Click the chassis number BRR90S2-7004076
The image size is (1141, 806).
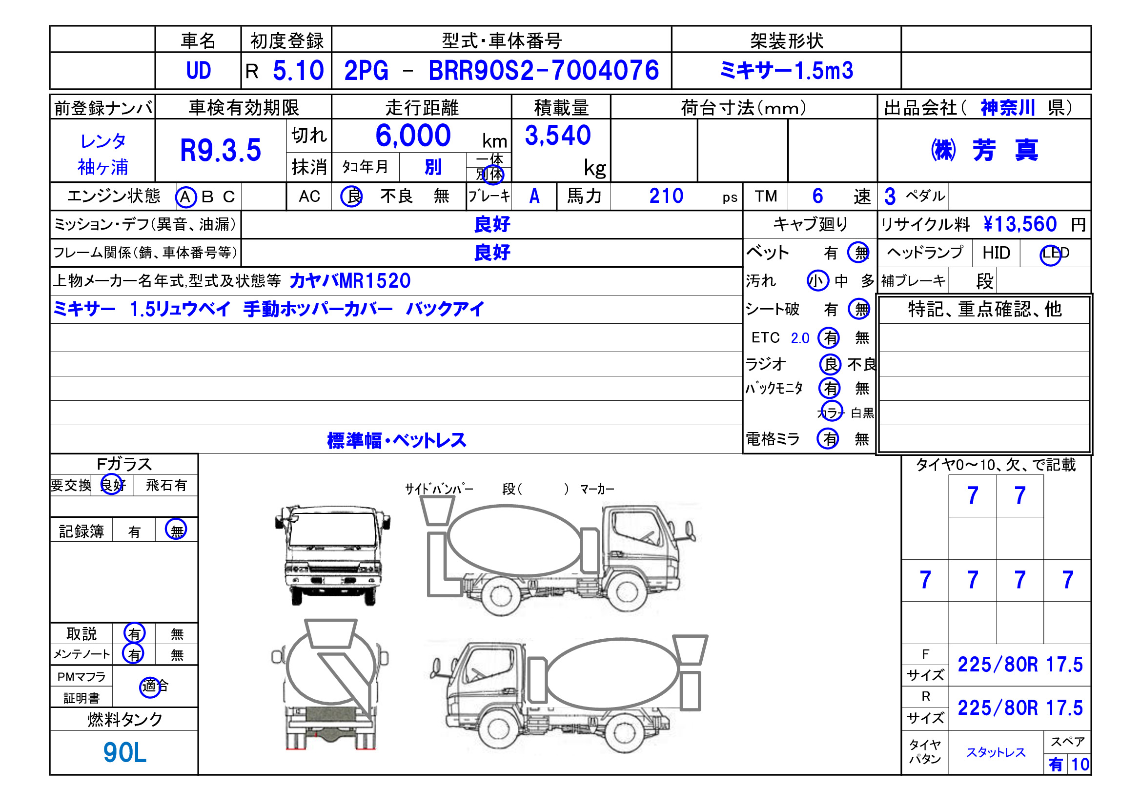[x=544, y=71]
